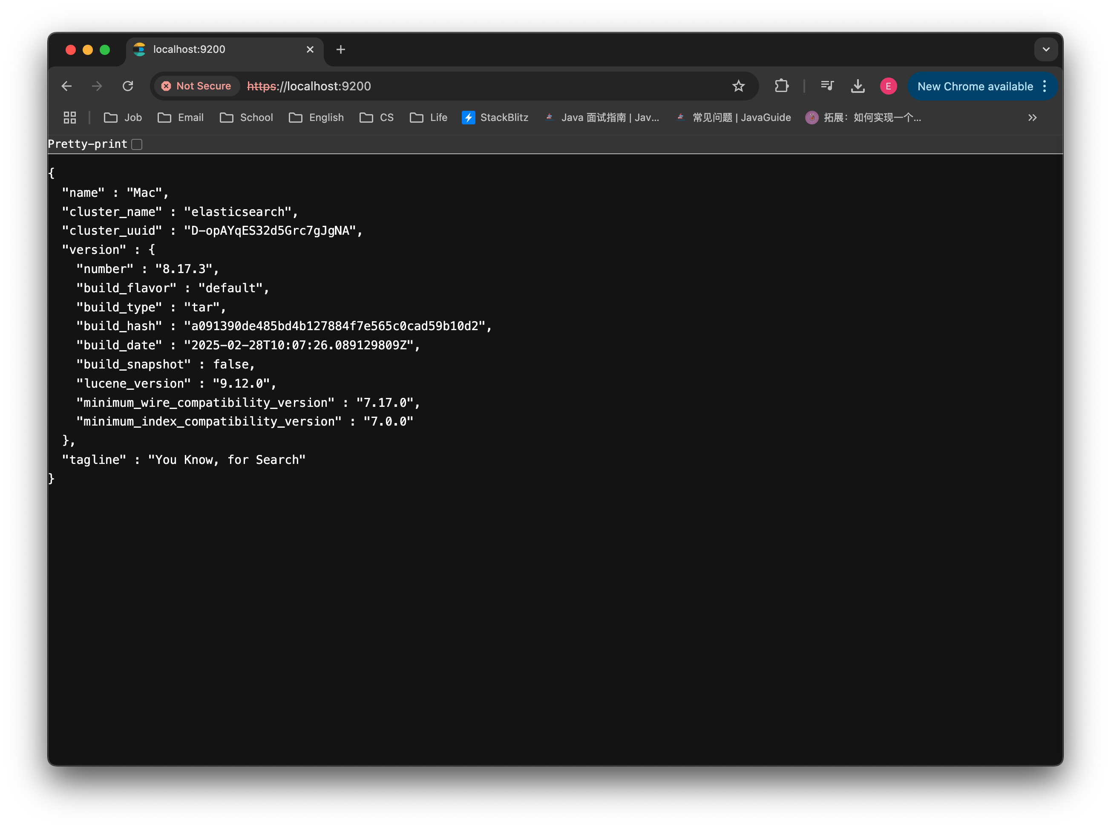Expand hidden bookmarks with the double-chevron

click(x=1032, y=118)
